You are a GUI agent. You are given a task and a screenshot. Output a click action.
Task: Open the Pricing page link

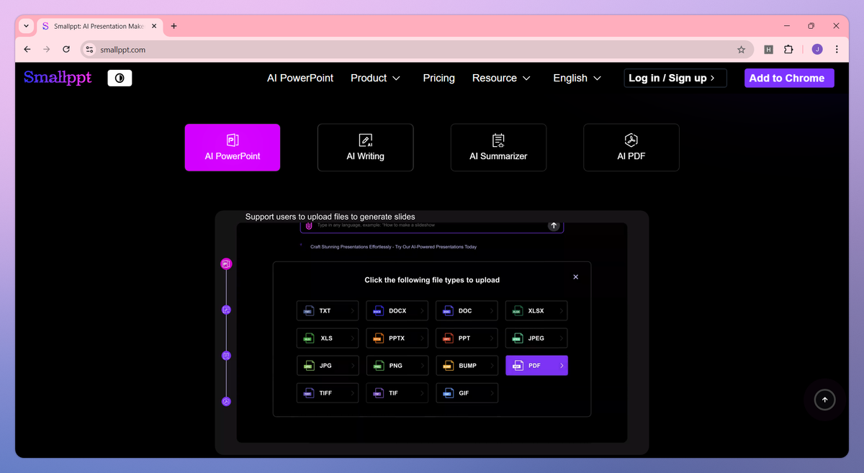438,78
